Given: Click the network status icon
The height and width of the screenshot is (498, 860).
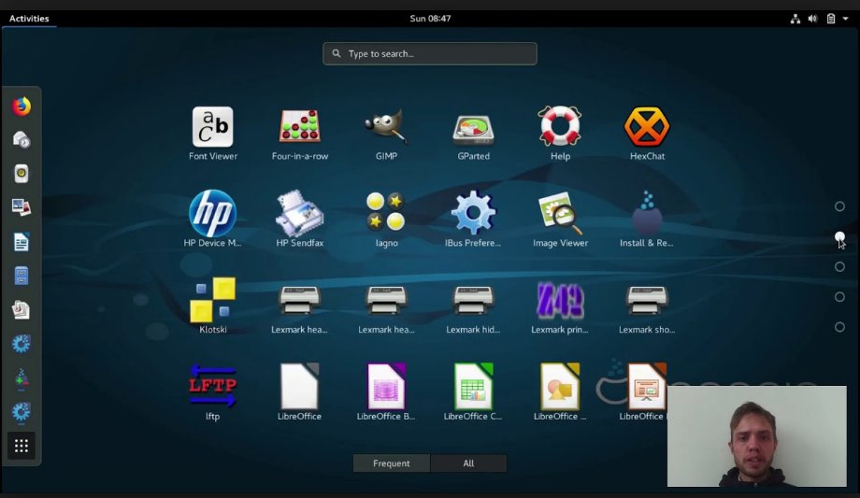Looking at the screenshot, I should click(795, 19).
